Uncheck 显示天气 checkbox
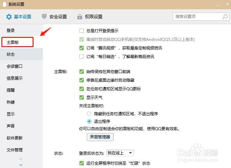The height and width of the screenshot is (168, 231). click(x=81, y=97)
